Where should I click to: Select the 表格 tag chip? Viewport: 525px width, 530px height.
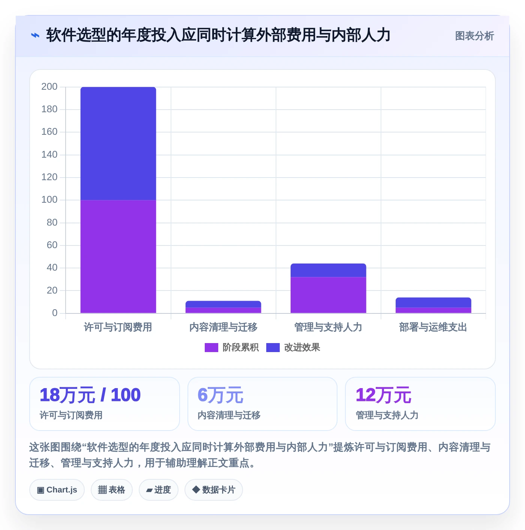(112, 490)
